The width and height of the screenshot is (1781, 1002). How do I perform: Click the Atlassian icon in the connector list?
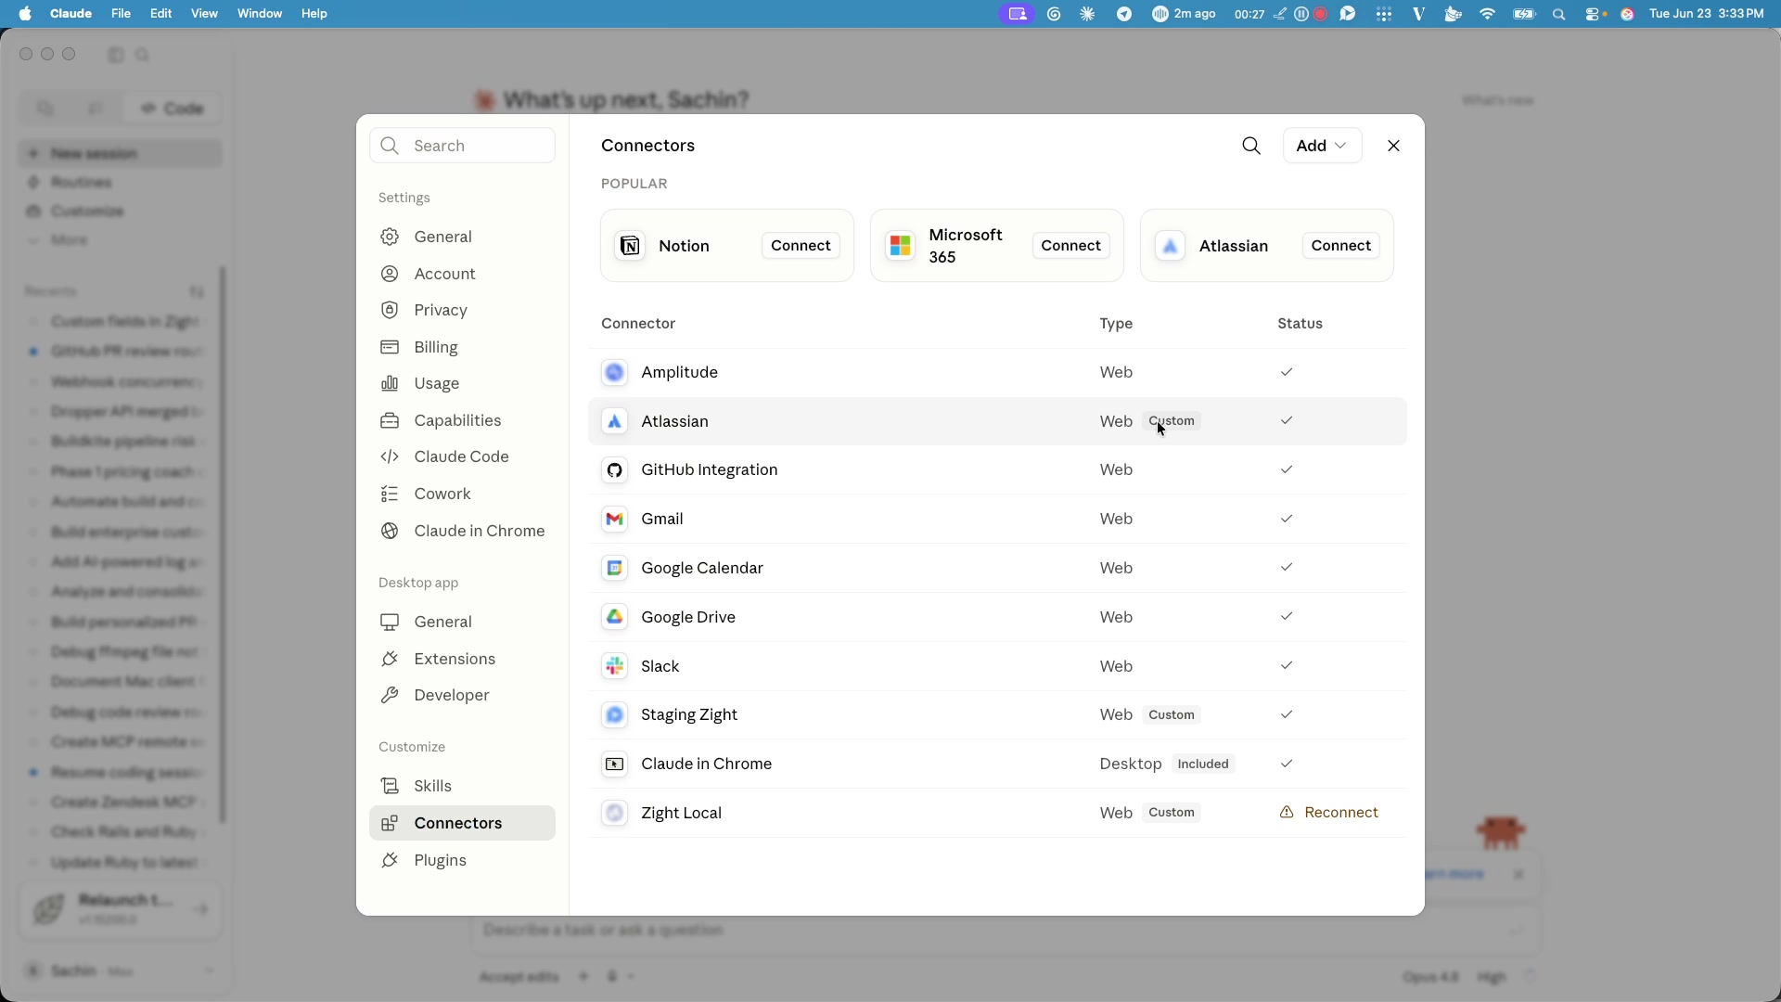click(x=614, y=421)
